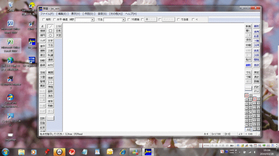Click the AUTO mode tool button
Viewport: 279px width, 156px height.
pos(50,65)
